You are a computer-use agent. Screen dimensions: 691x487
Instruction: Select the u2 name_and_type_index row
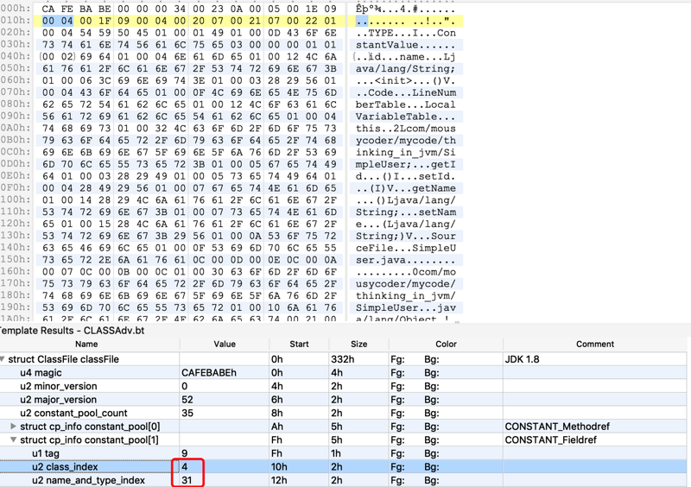tap(343, 480)
